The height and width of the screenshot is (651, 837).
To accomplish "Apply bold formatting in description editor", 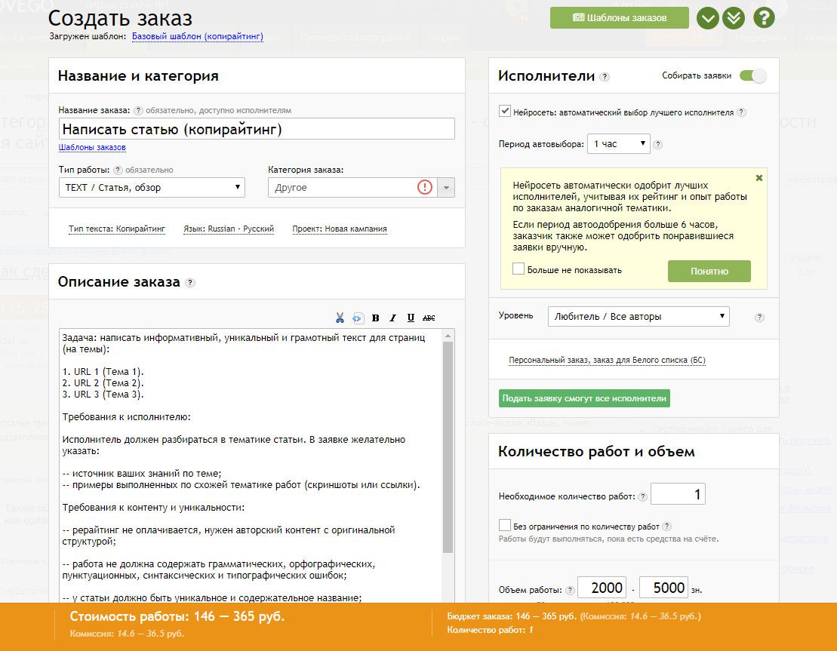I will pyautogui.click(x=375, y=318).
